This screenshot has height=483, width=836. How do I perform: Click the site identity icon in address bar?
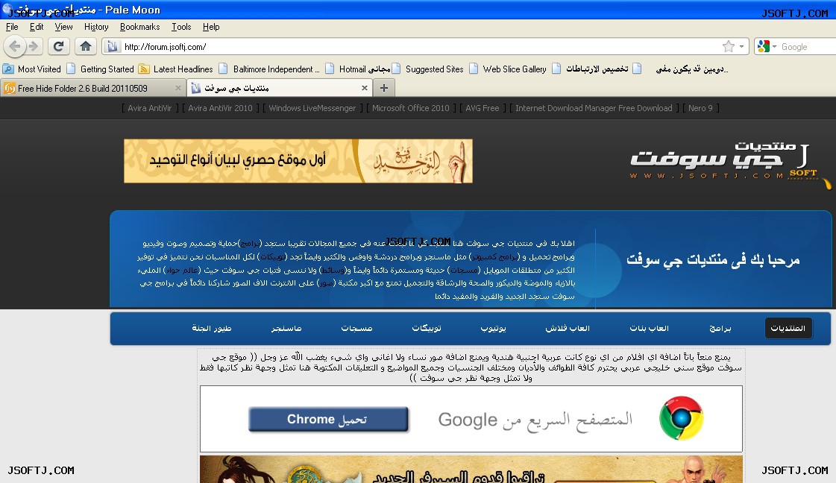(x=112, y=46)
